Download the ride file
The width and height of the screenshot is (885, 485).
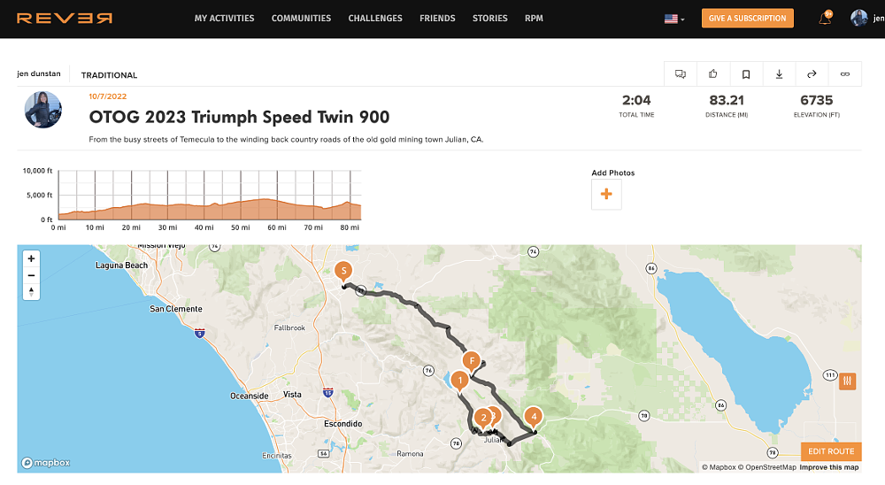click(779, 74)
